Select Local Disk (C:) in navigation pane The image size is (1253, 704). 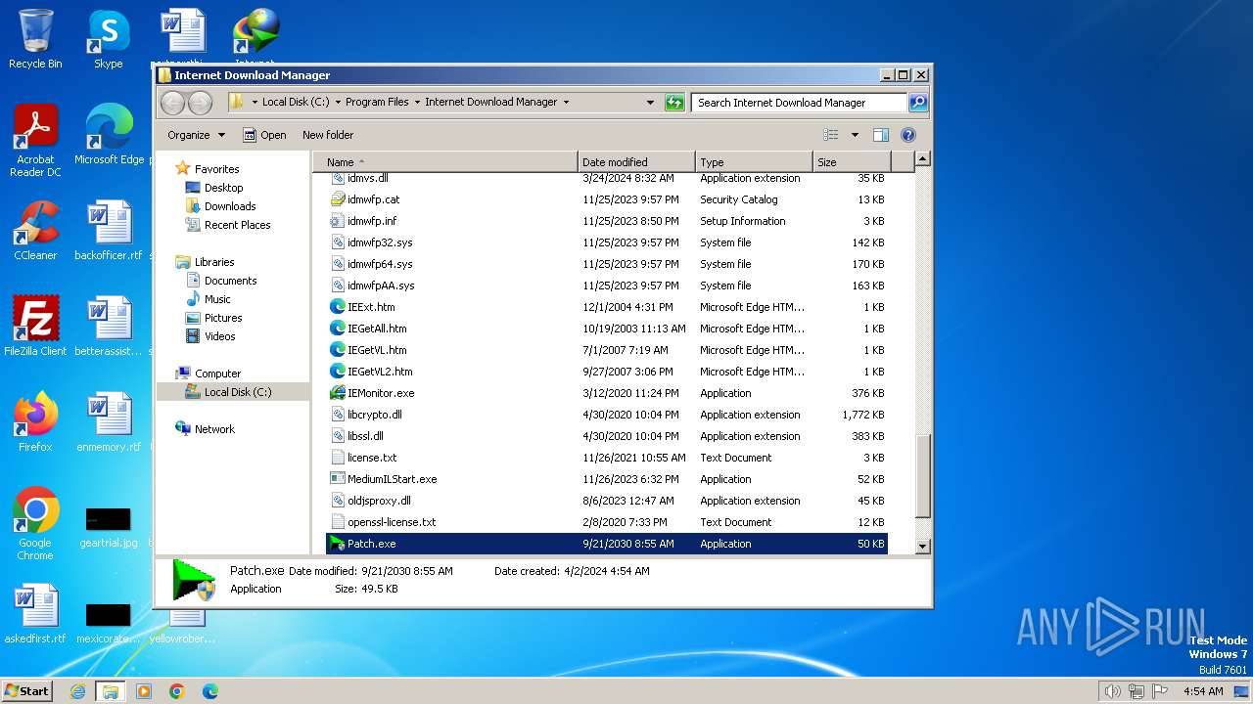click(233, 392)
